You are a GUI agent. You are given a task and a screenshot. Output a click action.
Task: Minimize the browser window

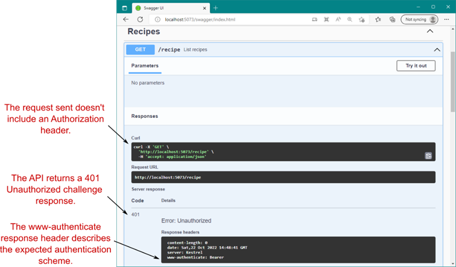(418, 7)
